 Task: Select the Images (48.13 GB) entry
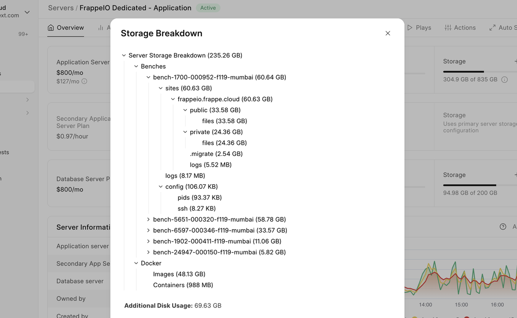[179, 274]
